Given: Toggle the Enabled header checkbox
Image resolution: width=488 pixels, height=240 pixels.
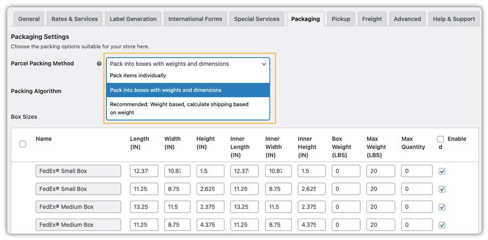Looking at the screenshot, I should click(x=441, y=139).
